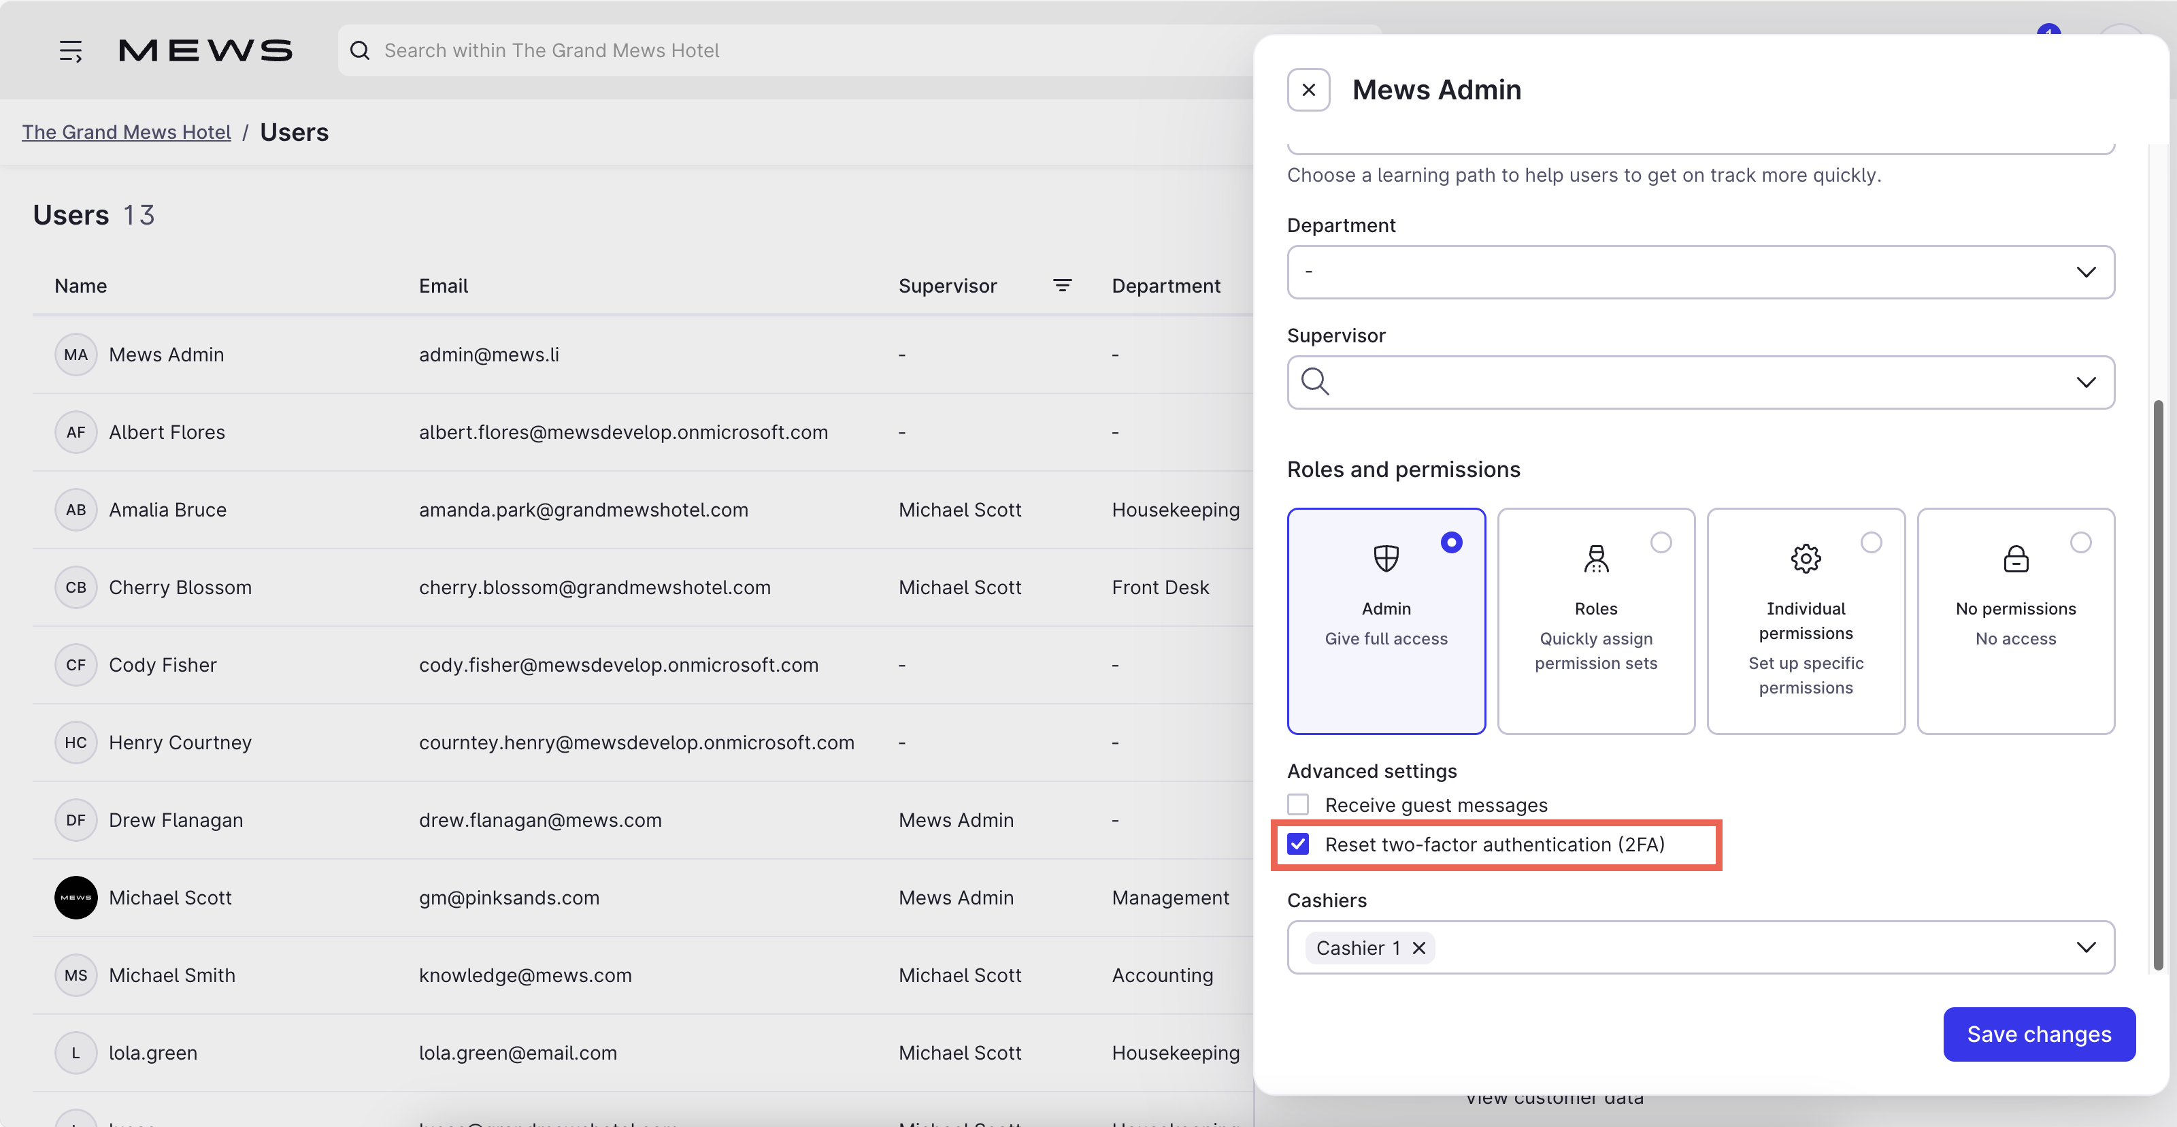Open Michael Smith user name
Viewport: 2177px width, 1127px height.
(x=171, y=975)
